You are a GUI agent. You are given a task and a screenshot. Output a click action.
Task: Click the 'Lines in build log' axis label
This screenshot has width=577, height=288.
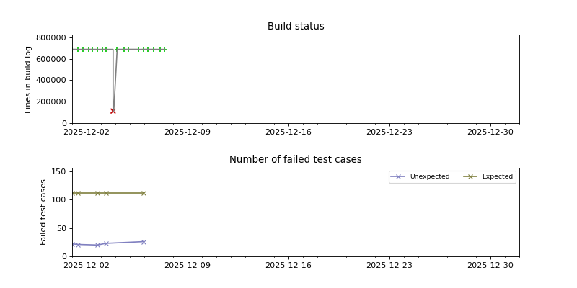29,79
